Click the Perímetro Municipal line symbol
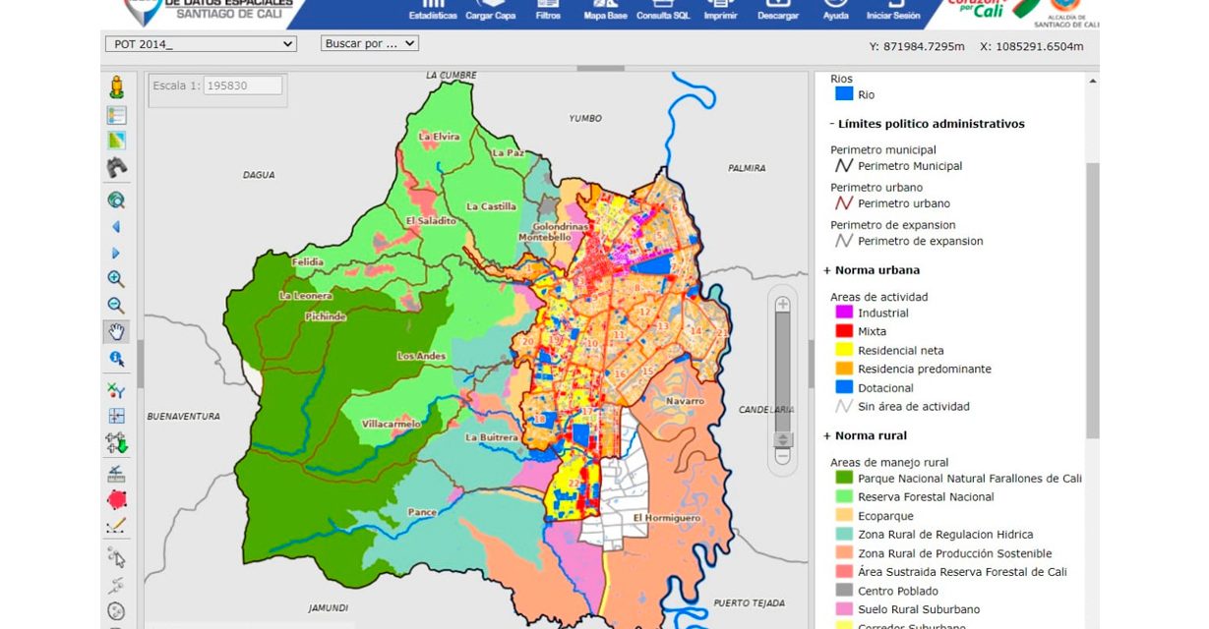1209x629 pixels. [843, 166]
